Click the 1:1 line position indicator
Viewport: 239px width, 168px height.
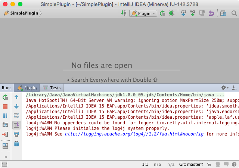[145, 164]
